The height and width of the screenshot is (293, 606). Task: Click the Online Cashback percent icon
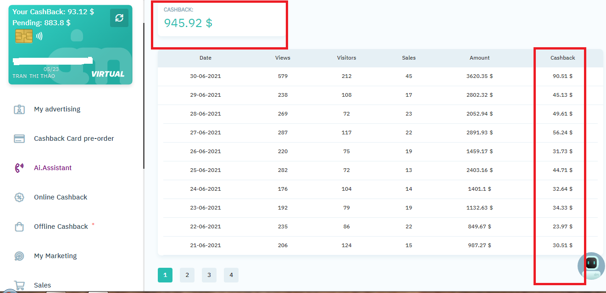click(19, 198)
